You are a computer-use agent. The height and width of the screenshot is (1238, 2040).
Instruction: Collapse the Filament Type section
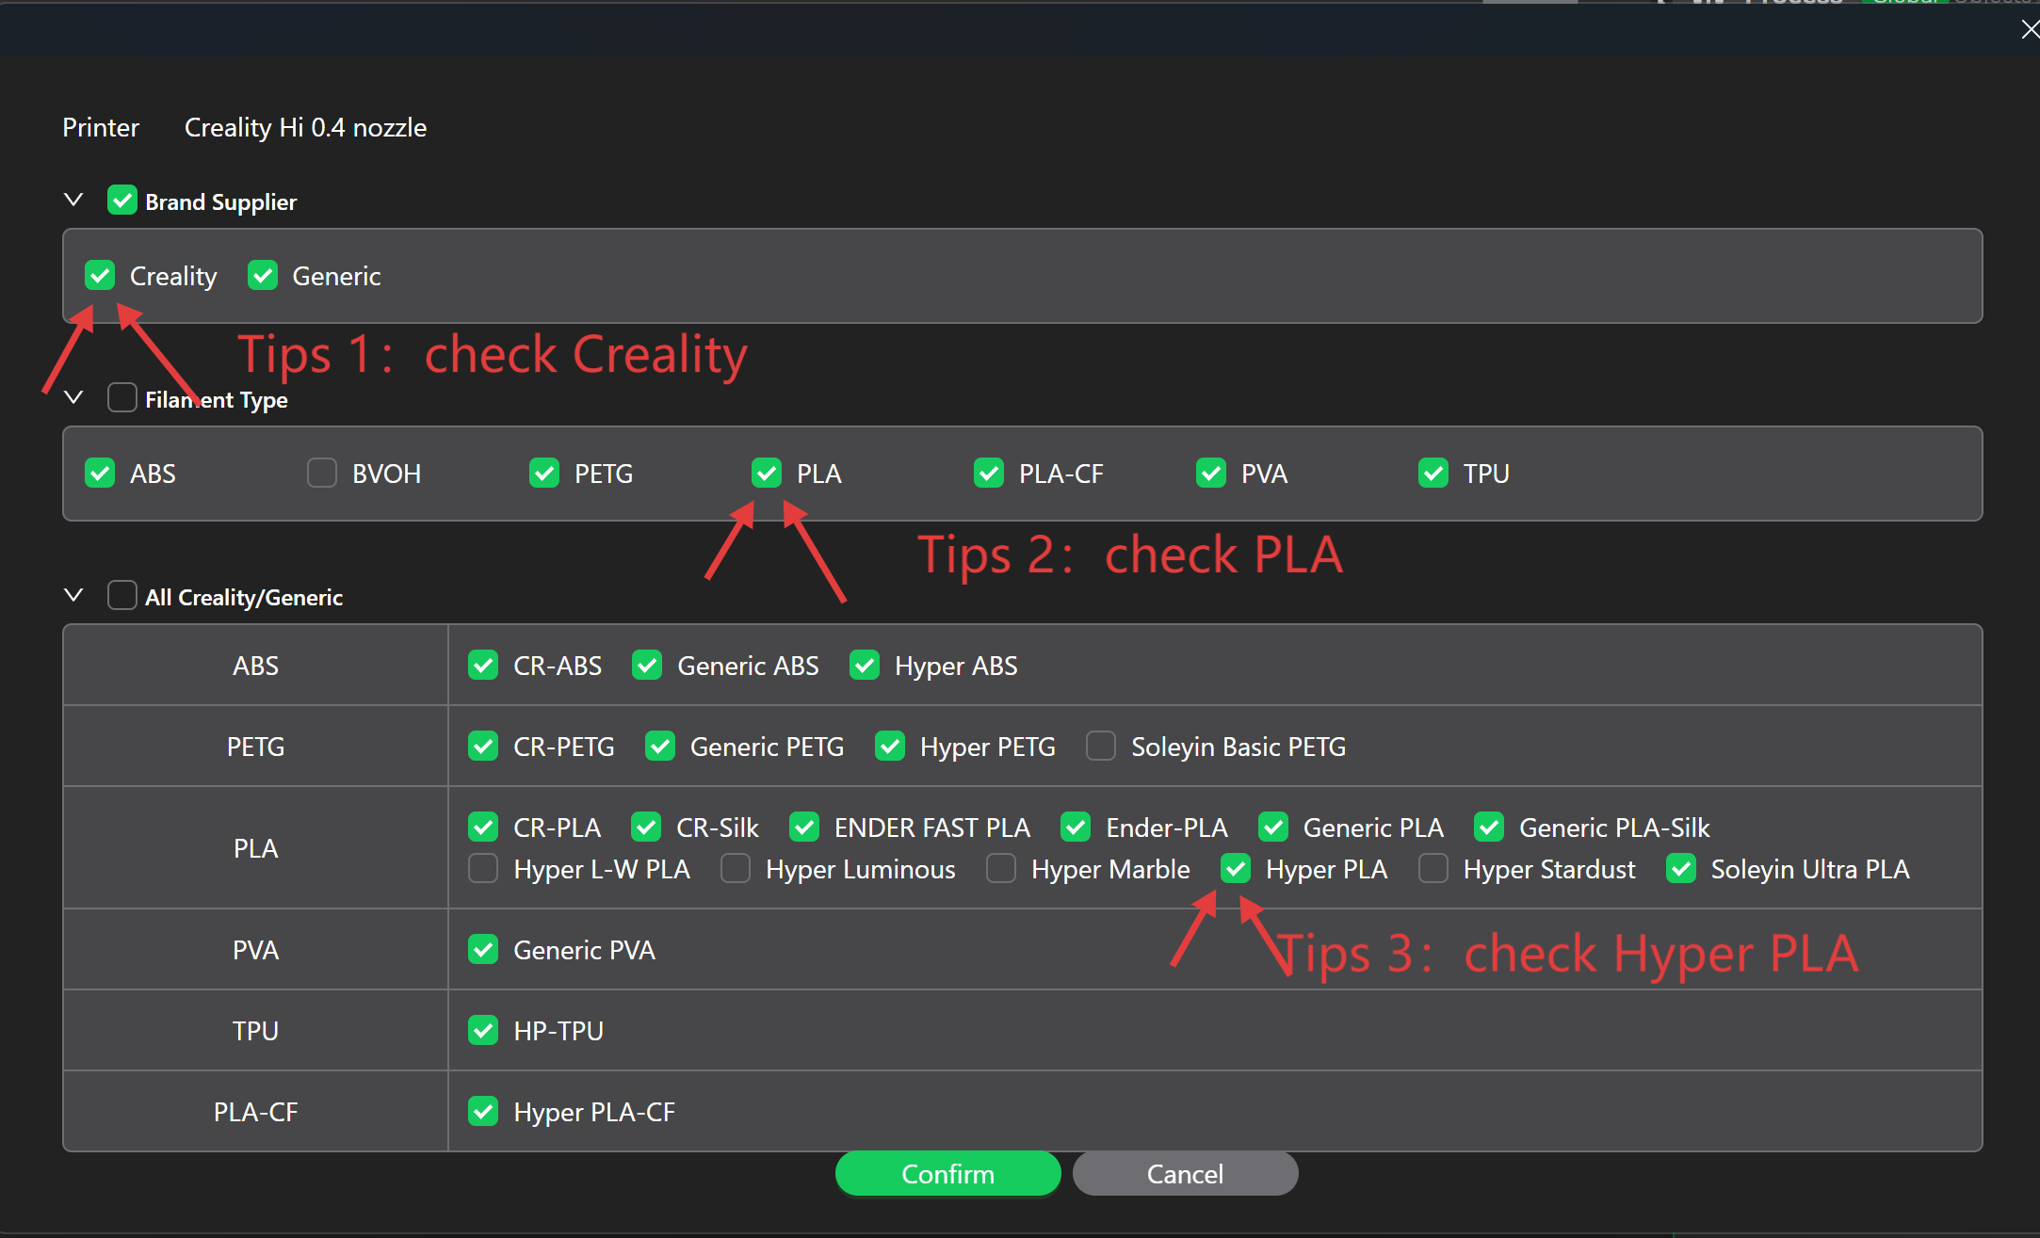point(73,398)
